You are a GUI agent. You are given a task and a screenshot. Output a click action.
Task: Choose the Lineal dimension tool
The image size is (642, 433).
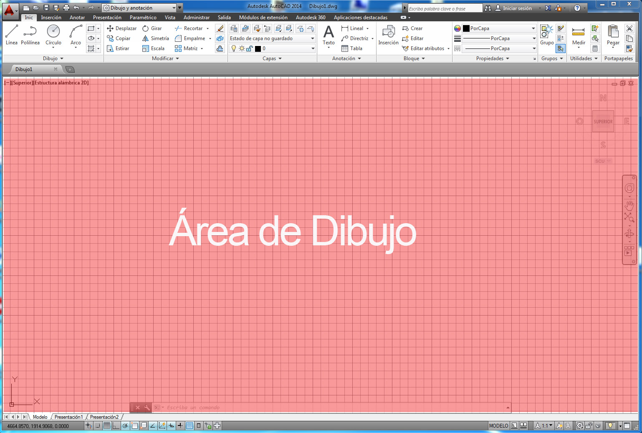click(352, 28)
